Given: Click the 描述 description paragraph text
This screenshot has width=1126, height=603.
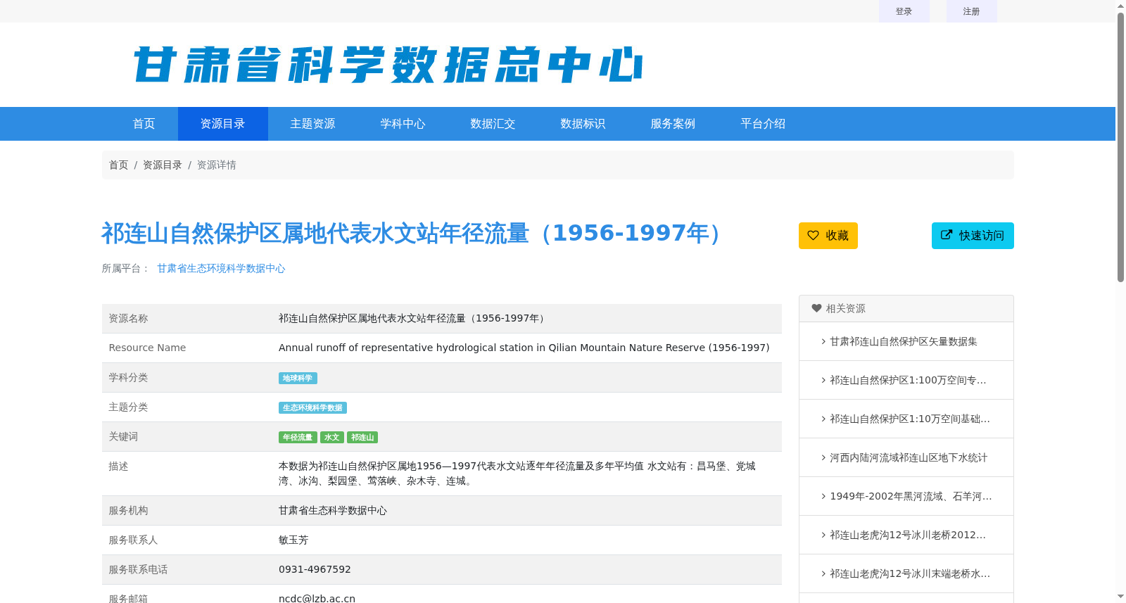Looking at the screenshot, I should coord(517,474).
